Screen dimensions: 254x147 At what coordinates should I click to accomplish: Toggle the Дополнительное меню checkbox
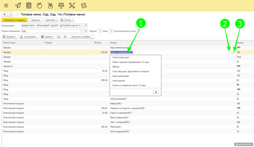pyautogui.click(x=139, y=31)
